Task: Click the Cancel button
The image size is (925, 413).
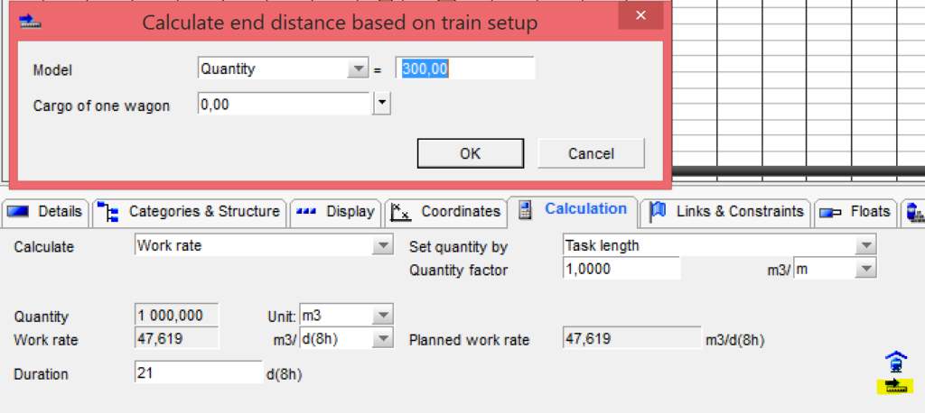Action: pyautogui.click(x=591, y=154)
